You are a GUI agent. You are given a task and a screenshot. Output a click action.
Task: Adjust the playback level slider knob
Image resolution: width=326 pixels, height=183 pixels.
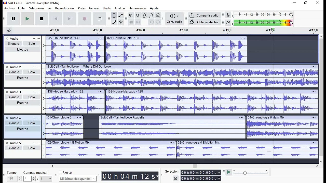(291, 23)
